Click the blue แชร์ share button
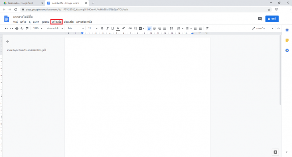292x157 pixels. point(272,19)
